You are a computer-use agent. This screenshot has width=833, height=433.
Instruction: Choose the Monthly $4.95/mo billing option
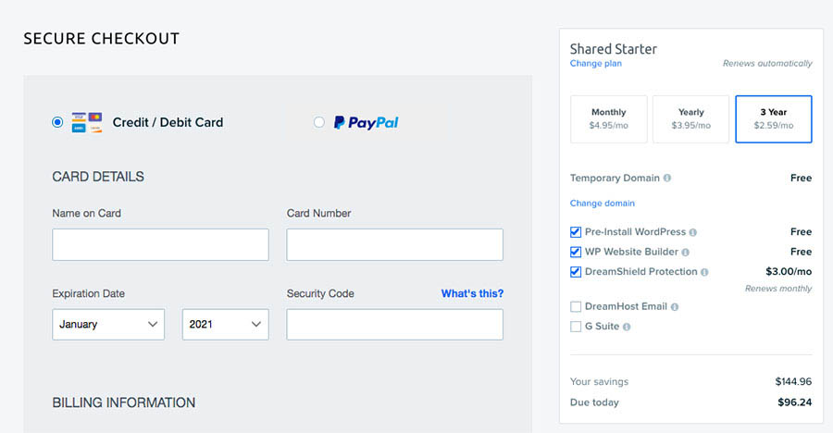[609, 119]
